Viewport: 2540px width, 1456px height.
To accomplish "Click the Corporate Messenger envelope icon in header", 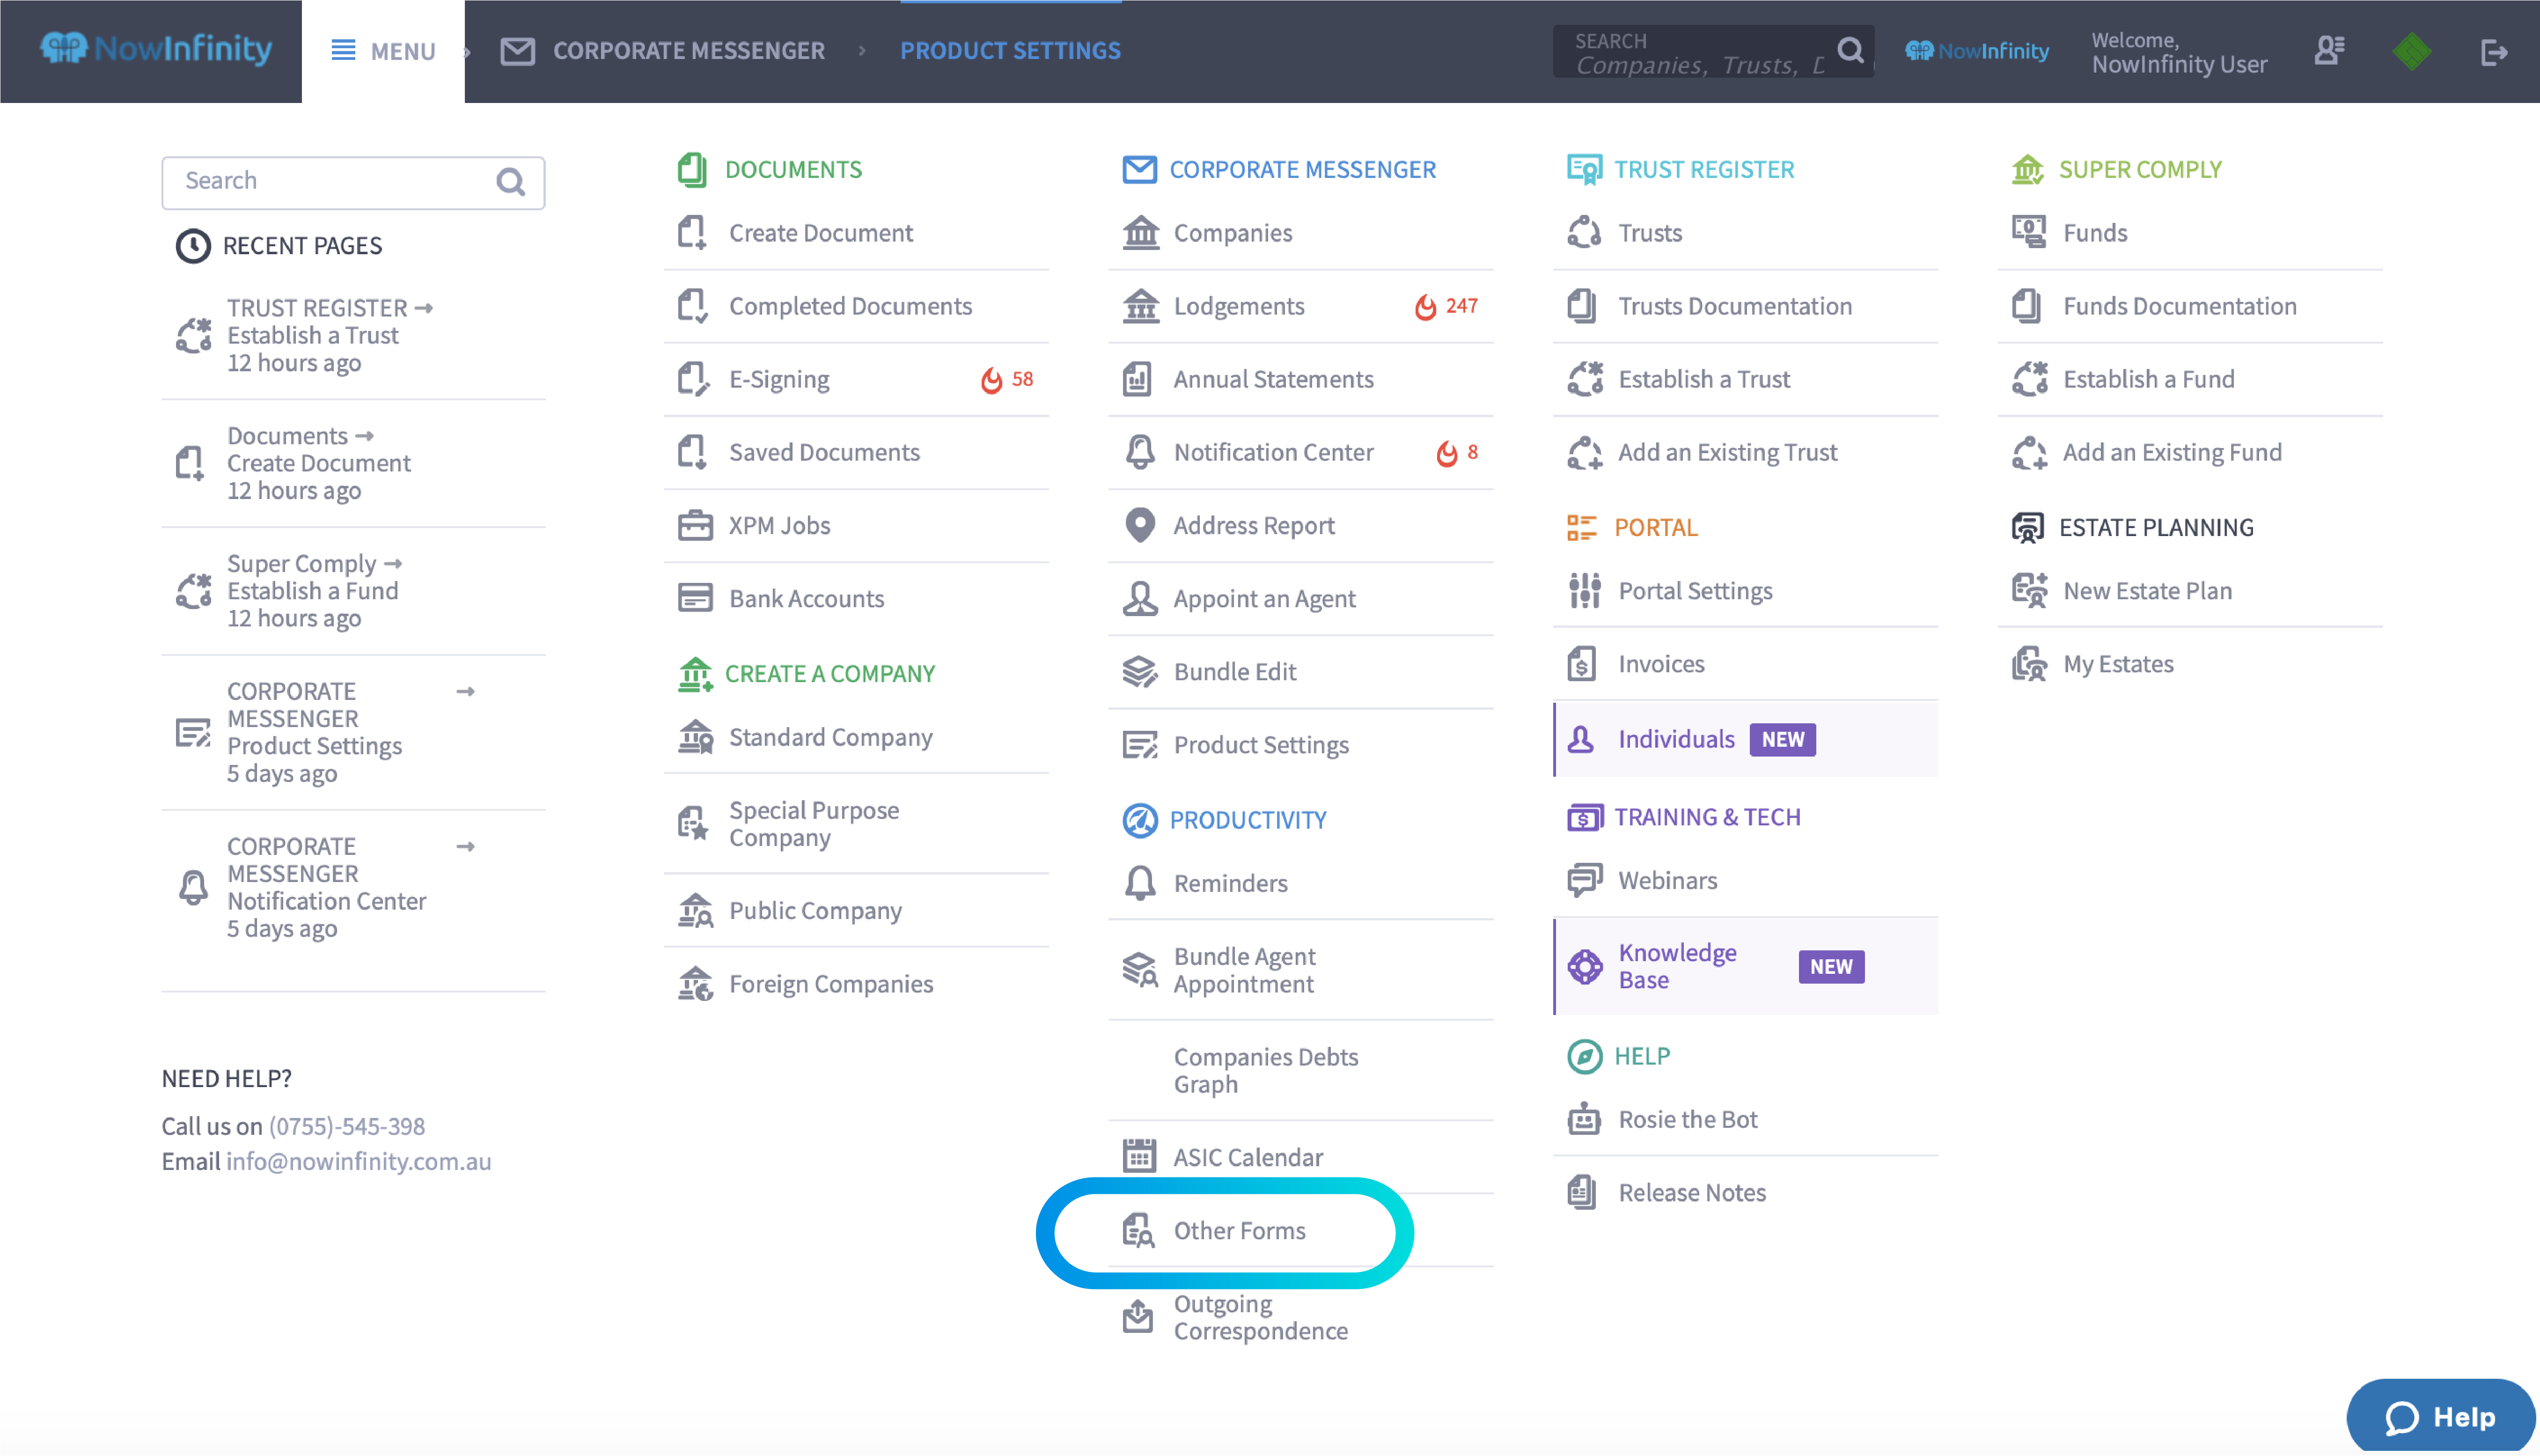I will [517, 50].
